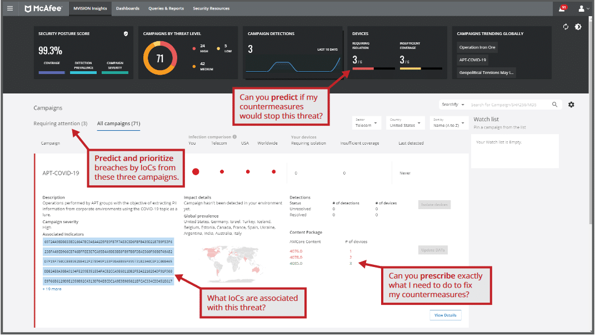Screen dimensions: 595x336
Task: Open the hamburger navigation menu
Action: pyautogui.click(x=10, y=8)
